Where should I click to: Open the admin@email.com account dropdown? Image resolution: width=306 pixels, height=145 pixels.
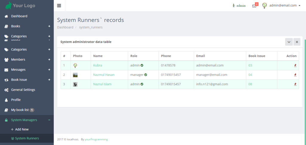click(x=285, y=5)
